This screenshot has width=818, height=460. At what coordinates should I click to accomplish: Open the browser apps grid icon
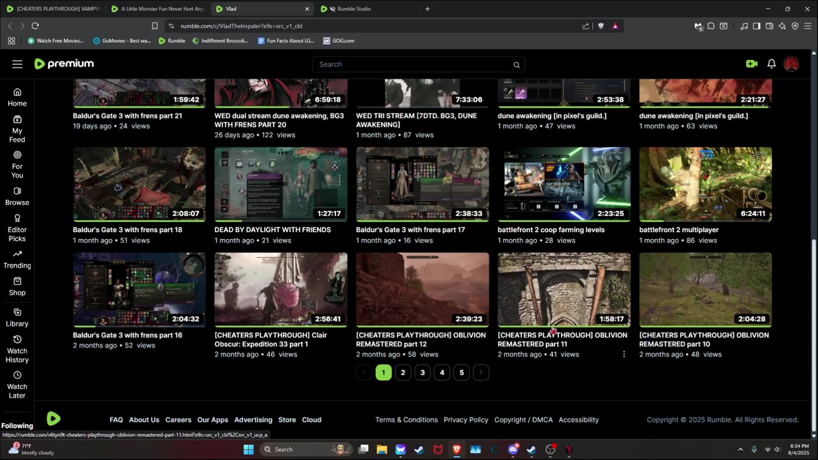click(12, 41)
